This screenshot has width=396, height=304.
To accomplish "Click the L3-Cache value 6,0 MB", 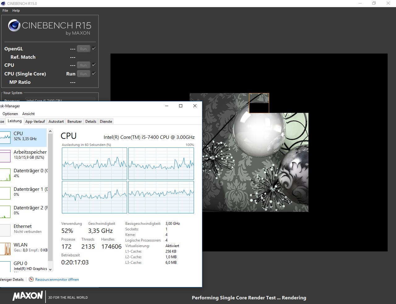I will coord(171,263).
